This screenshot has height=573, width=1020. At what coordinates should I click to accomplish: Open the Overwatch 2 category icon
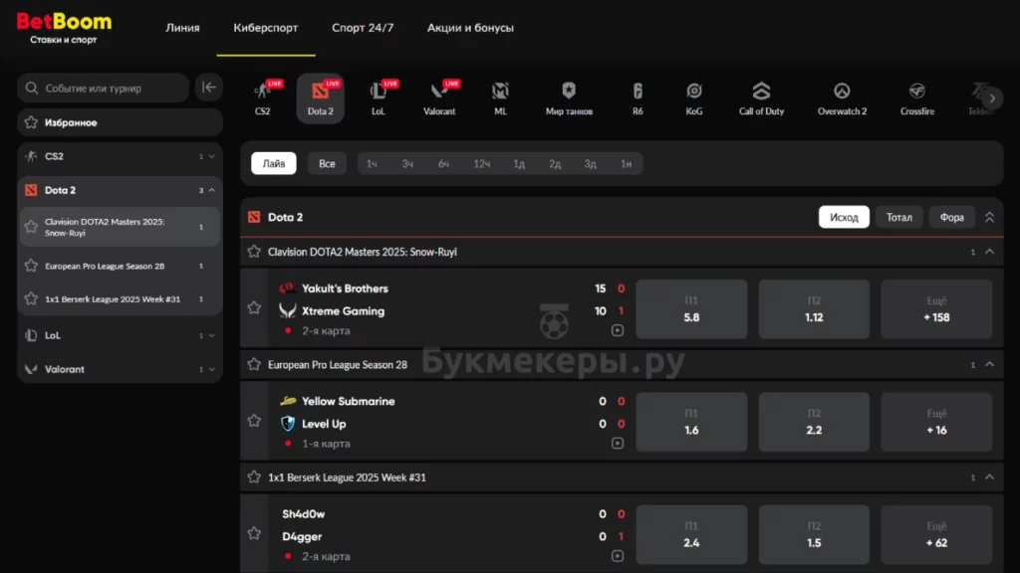tap(843, 98)
